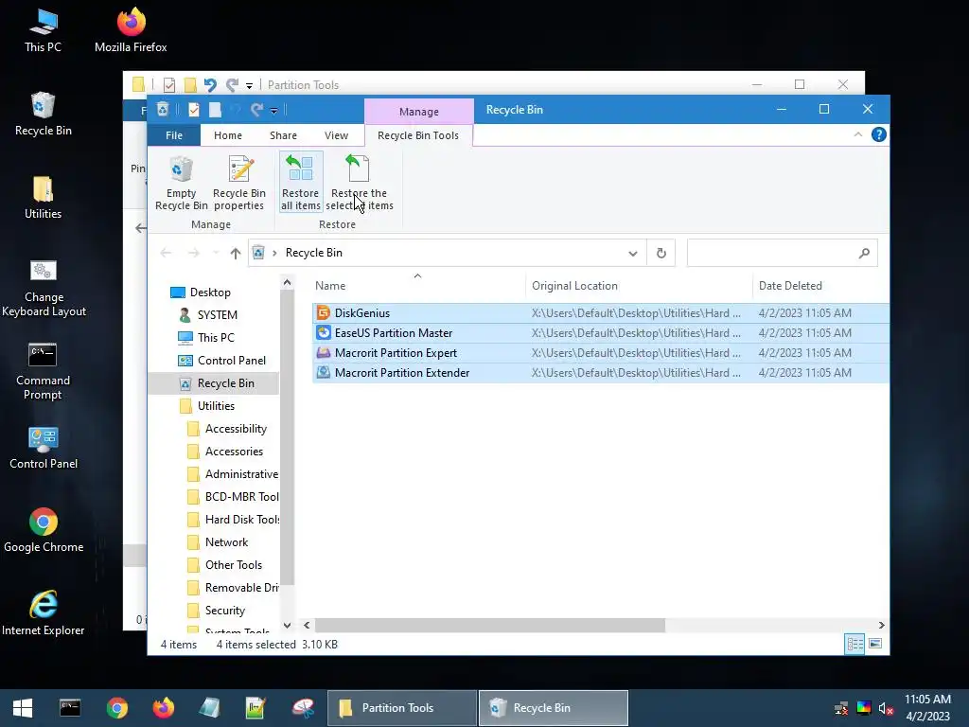Refresh the Recycle Bin view
Image resolution: width=969 pixels, height=727 pixels.
(661, 253)
